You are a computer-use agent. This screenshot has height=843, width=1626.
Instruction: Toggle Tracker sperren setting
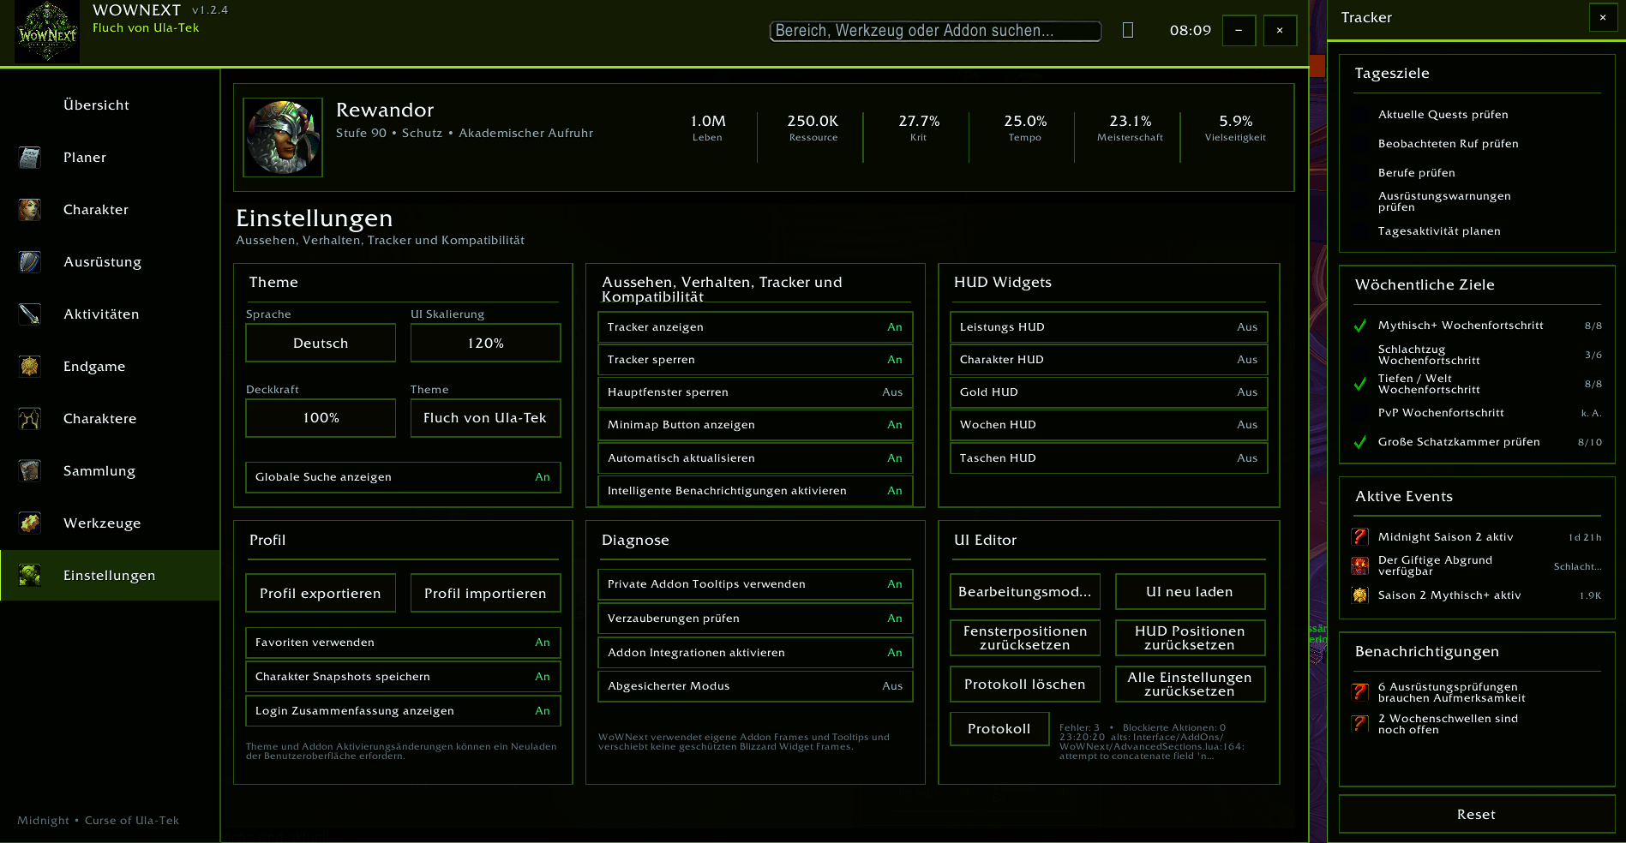point(755,360)
